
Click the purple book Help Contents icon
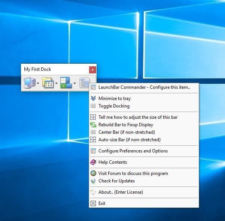tap(93, 162)
